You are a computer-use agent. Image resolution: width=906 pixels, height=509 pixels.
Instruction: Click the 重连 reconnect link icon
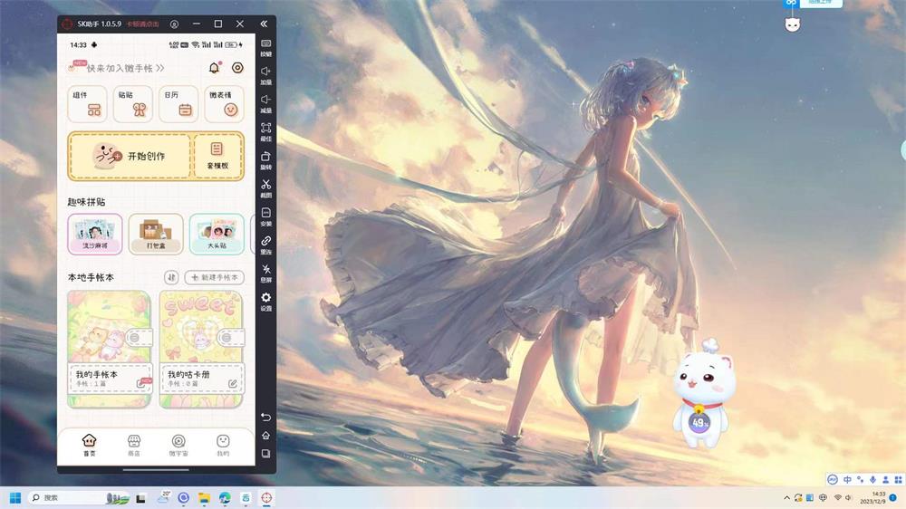coord(265,241)
